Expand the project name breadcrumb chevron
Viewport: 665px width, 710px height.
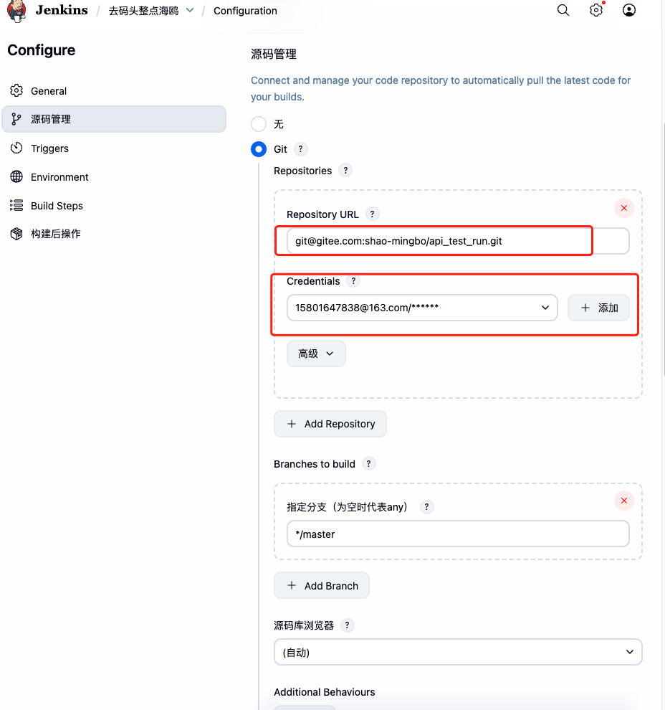tap(189, 11)
